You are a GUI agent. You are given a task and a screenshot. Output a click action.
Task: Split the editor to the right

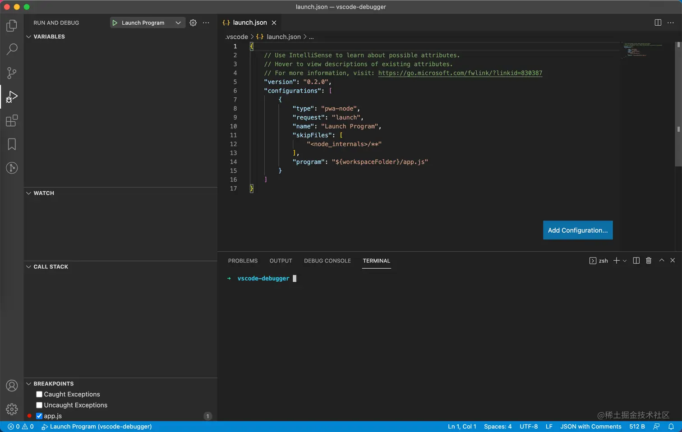658,23
